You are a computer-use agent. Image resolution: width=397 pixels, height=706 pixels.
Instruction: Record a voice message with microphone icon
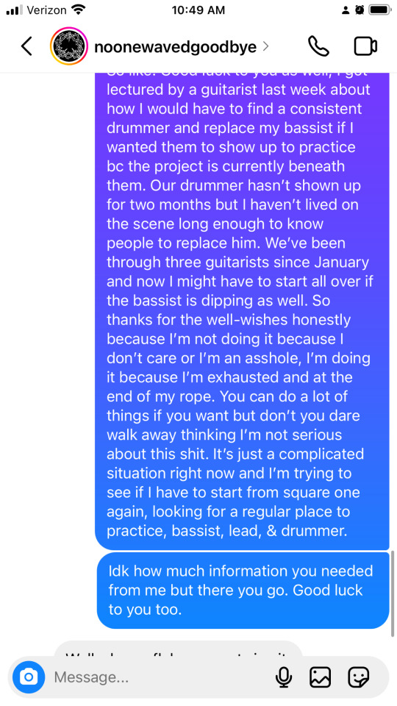pos(284,677)
